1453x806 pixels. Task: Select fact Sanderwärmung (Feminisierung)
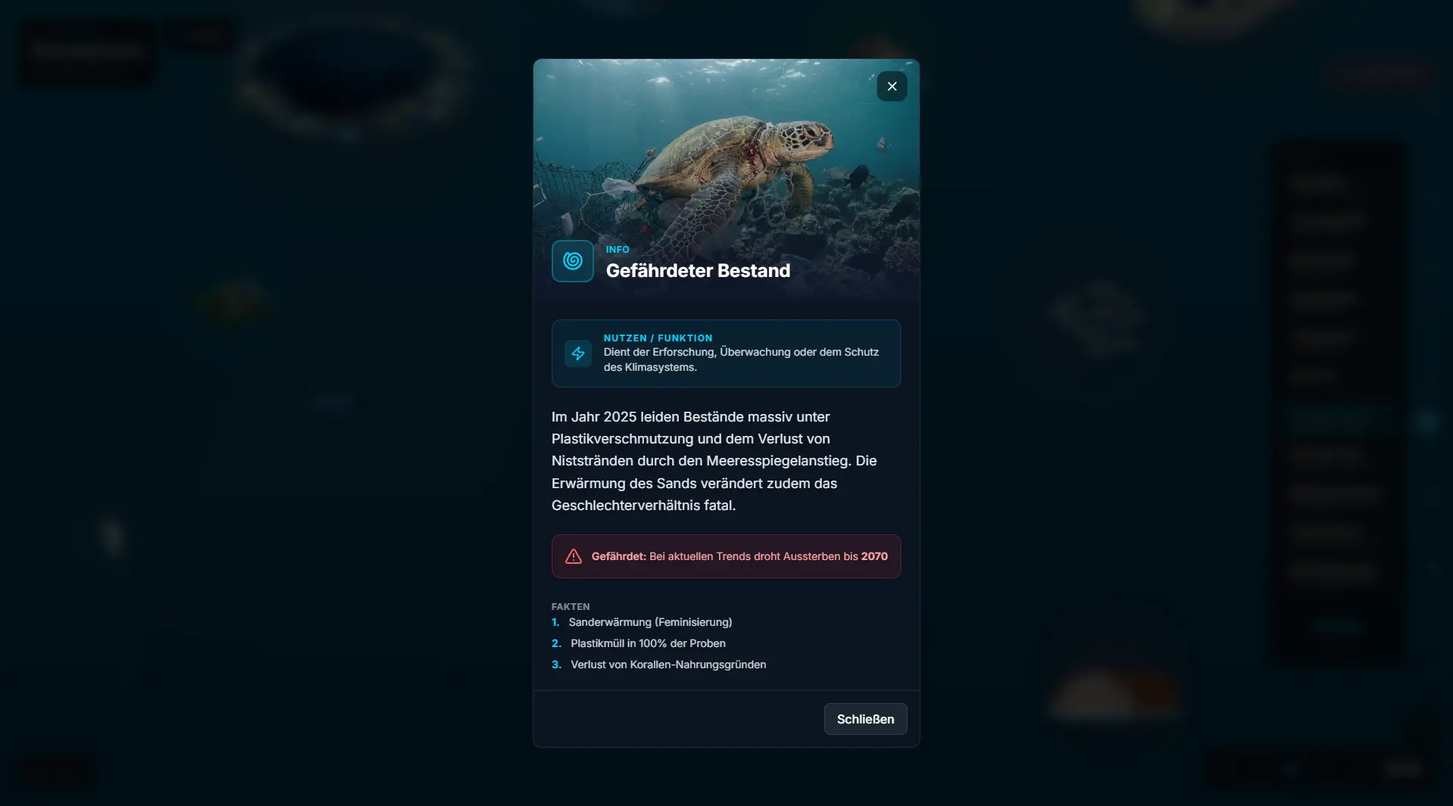(x=650, y=622)
